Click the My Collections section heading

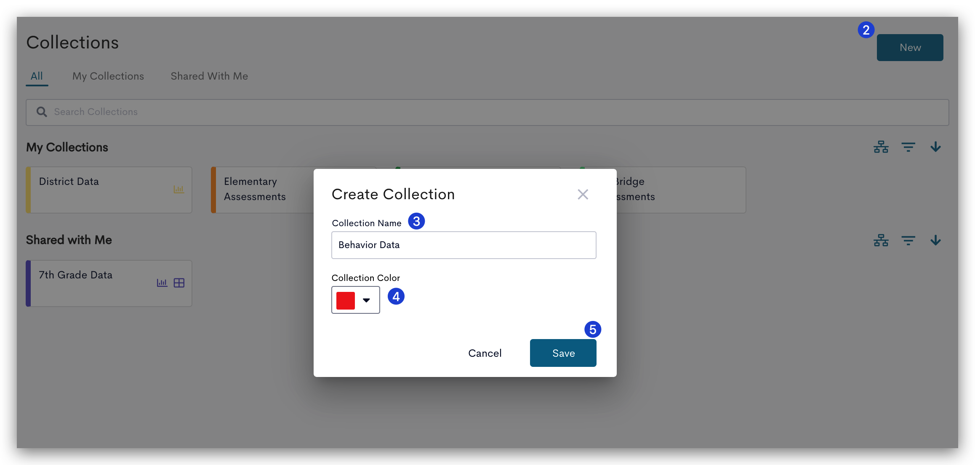pyautogui.click(x=67, y=147)
